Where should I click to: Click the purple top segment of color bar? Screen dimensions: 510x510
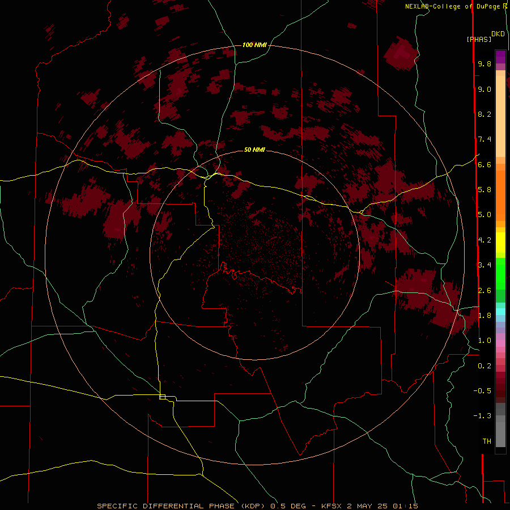point(500,57)
